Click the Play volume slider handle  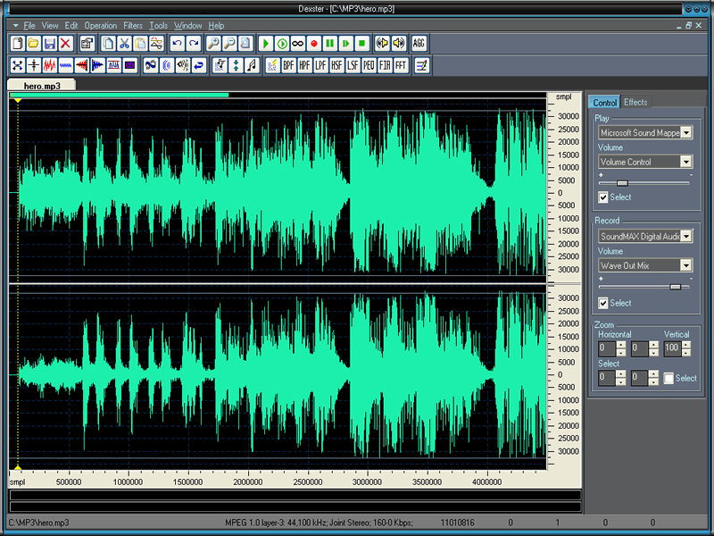pos(622,182)
